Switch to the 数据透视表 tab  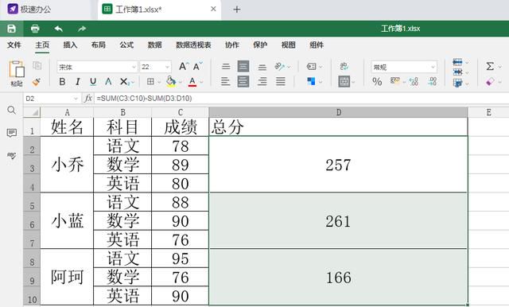point(193,45)
